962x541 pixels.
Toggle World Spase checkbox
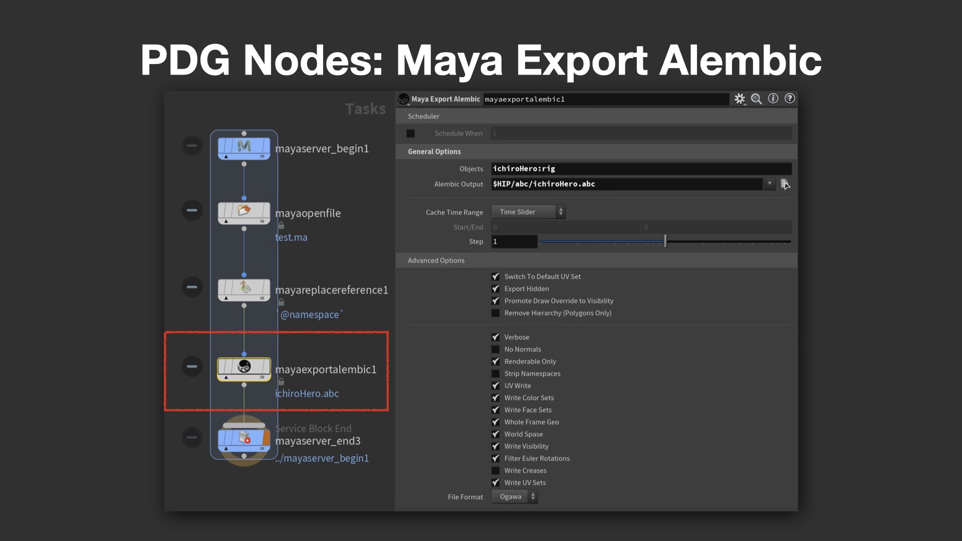point(496,434)
